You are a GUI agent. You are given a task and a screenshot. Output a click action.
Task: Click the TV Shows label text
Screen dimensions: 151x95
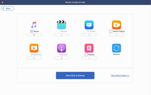tap(91, 31)
